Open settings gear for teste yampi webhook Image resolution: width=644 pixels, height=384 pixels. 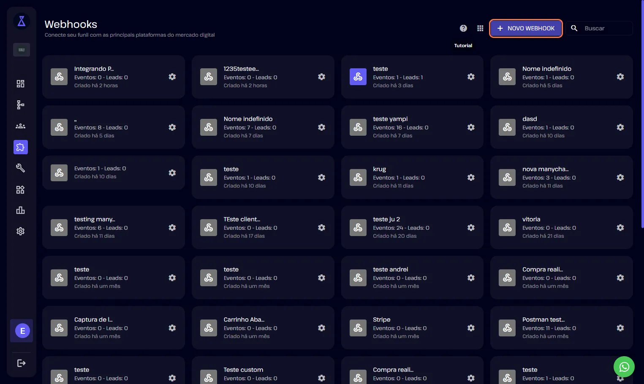pyautogui.click(x=471, y=127)
